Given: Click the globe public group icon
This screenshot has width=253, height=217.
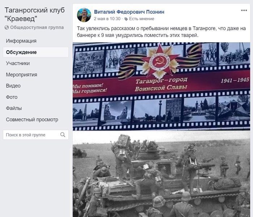Looking at the screenshot, I should [x=7, y=27].
